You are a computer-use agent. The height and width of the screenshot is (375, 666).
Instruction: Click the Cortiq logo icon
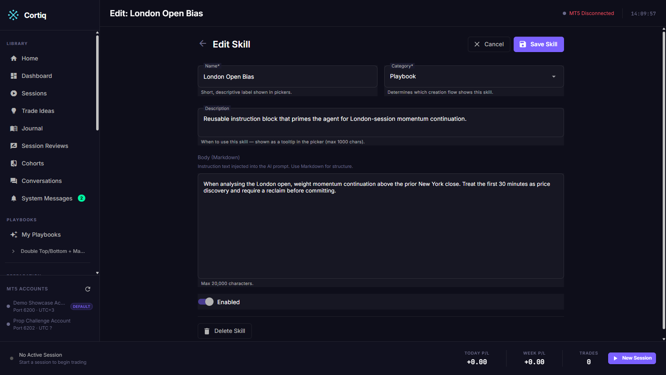pyautogui.click(x=13, y=15)
